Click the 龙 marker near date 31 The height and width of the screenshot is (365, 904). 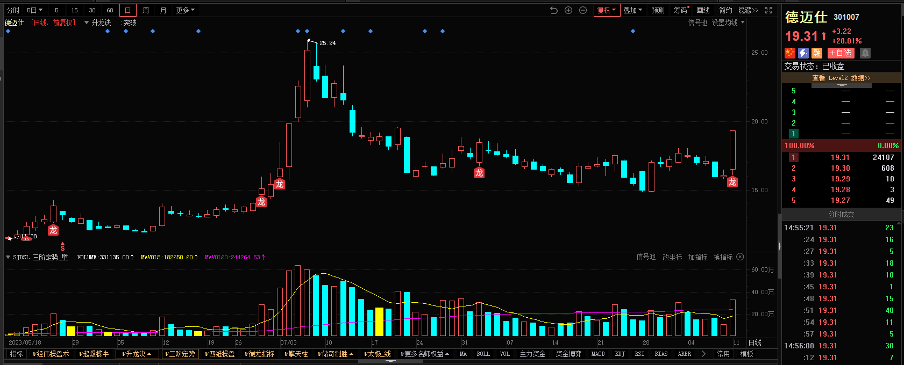coord(479,173)
